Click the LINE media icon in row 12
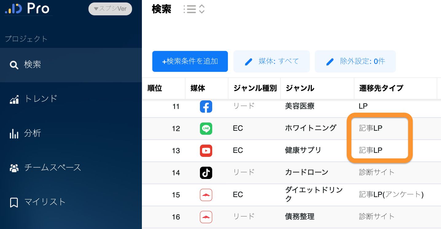 (x=206, y=128)
